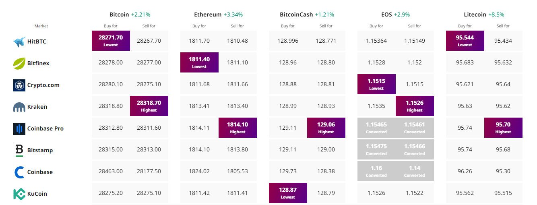Click Coinbase converted EOS buy price 1.16
The image size is (537, 205).
[376, 171]
